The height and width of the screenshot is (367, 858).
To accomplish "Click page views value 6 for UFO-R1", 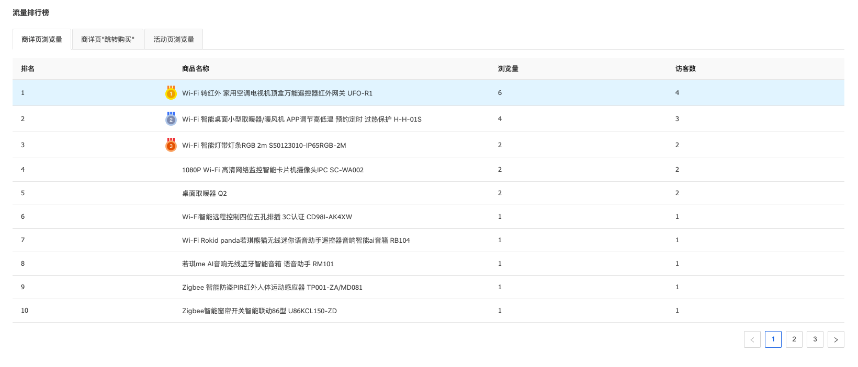I will [500, 93].
